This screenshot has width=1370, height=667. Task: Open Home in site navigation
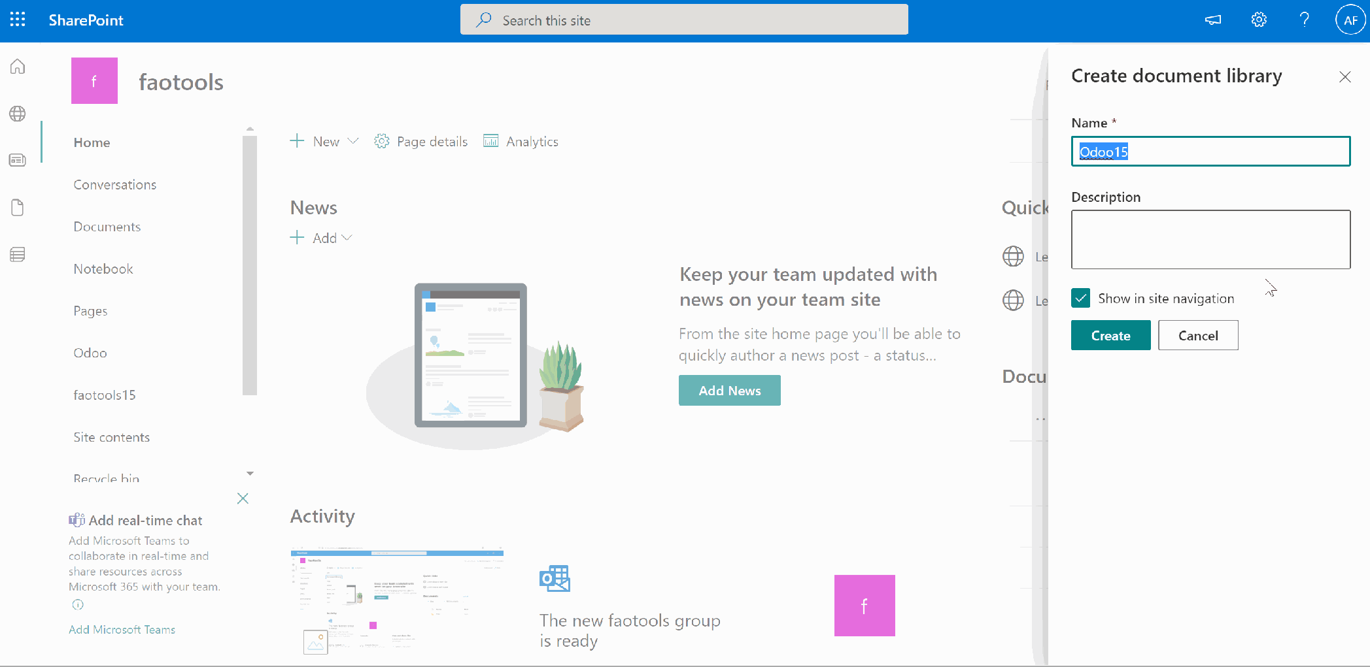pos(92,142)
